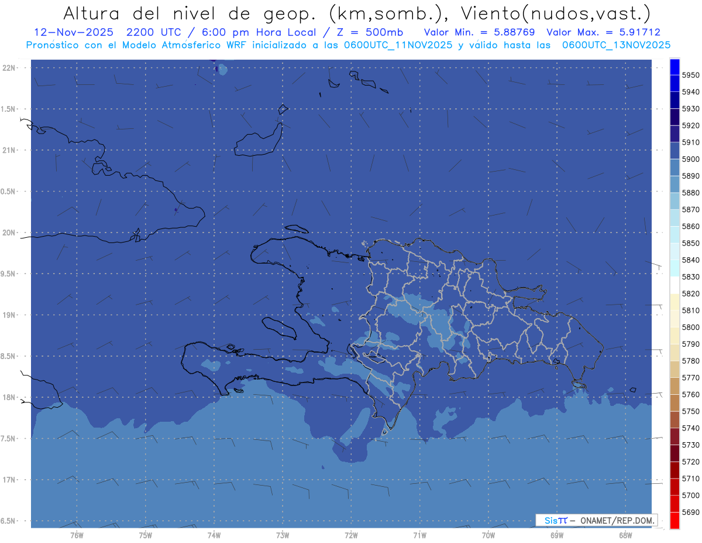The height and width of the screenshot is (543, 702).
Task: Click the "71W" longitude label
Action: point(419,534)
